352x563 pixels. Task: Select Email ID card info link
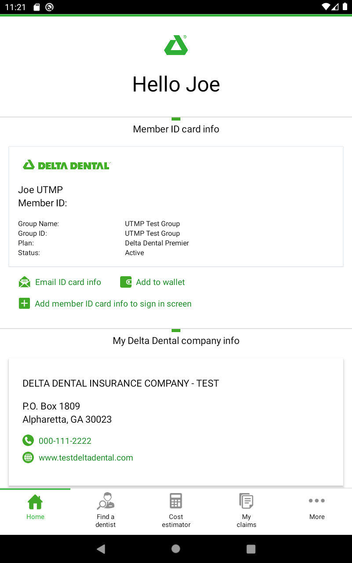(x=68, y=282)
